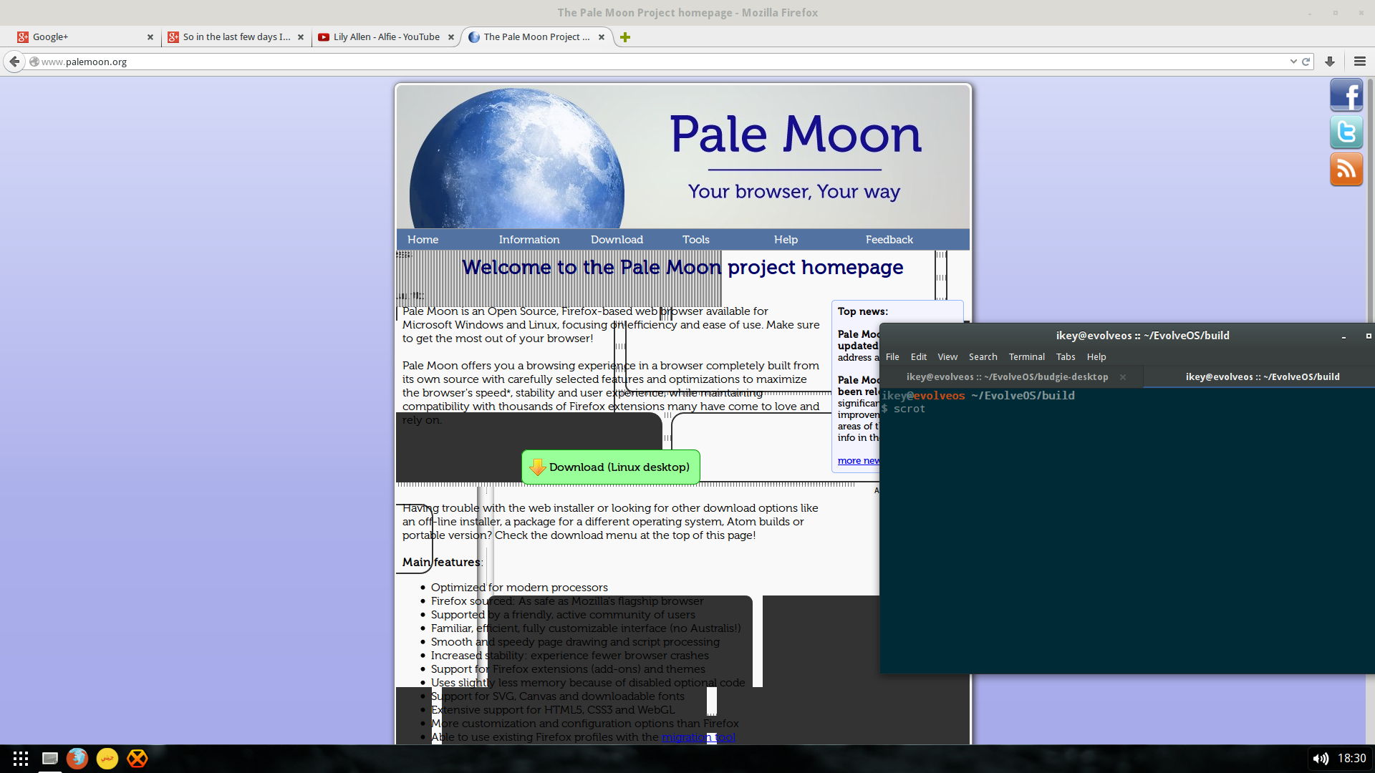Click the 'Main features' heading

[x=441, y=563]
